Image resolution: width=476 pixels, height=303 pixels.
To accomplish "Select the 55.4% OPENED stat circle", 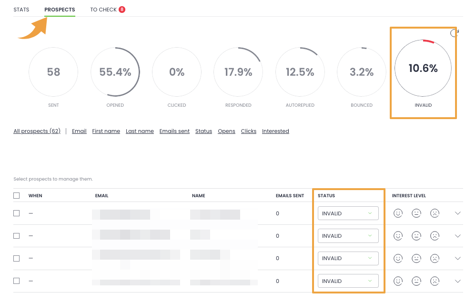I will coord(115,72).
